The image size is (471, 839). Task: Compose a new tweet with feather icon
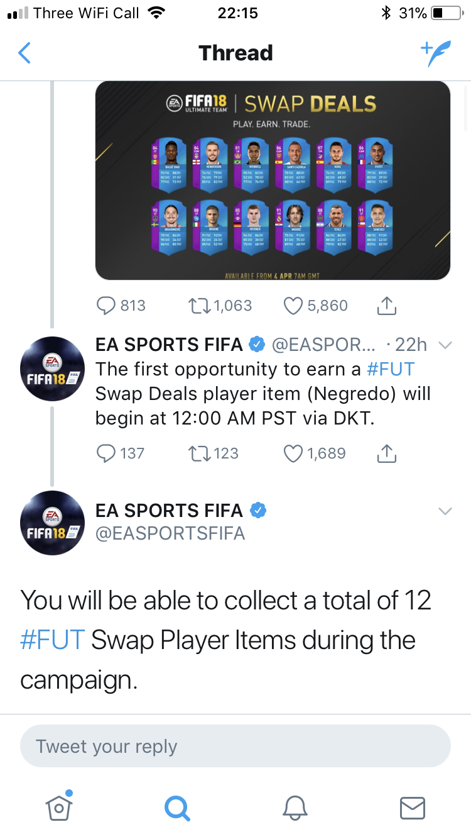[435, 53]
